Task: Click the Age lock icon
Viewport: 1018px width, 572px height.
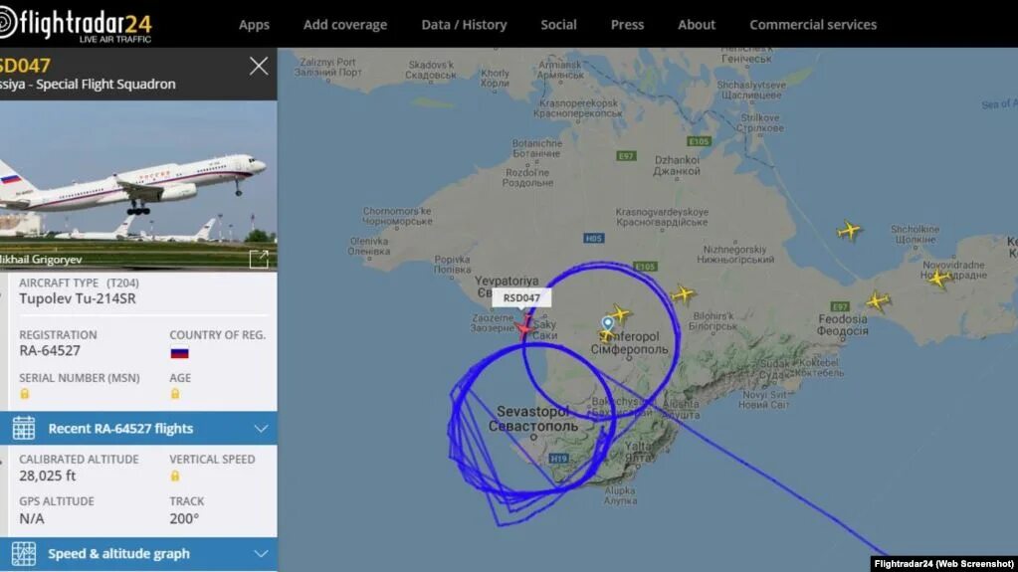Action: [x=175, y=394]
